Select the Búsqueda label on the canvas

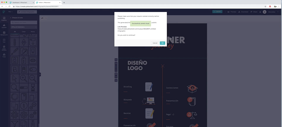coord(128,100)
